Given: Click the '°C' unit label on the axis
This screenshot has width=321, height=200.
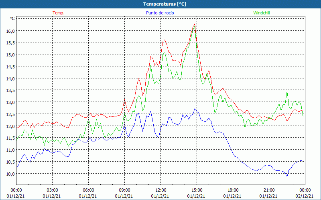Looking at the screenshot, I should (12, 18).
